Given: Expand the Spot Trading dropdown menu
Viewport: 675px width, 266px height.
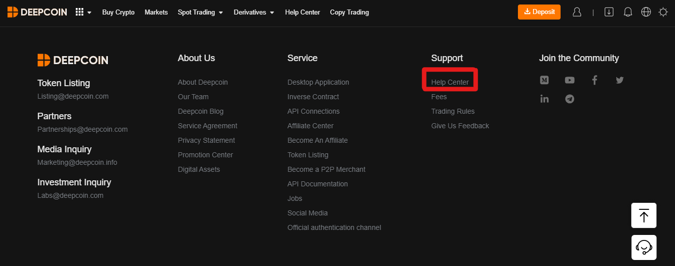Looking at the screenshot, I should (200, 12).
